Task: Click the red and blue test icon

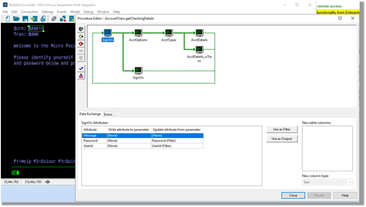Action: [x=81, y=76]
